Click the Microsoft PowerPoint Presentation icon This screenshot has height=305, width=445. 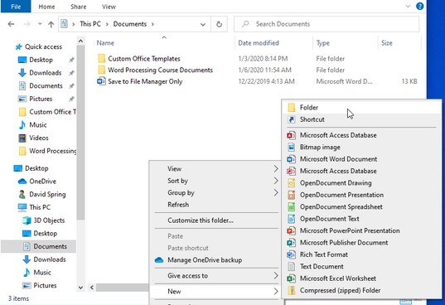(291, 231)
